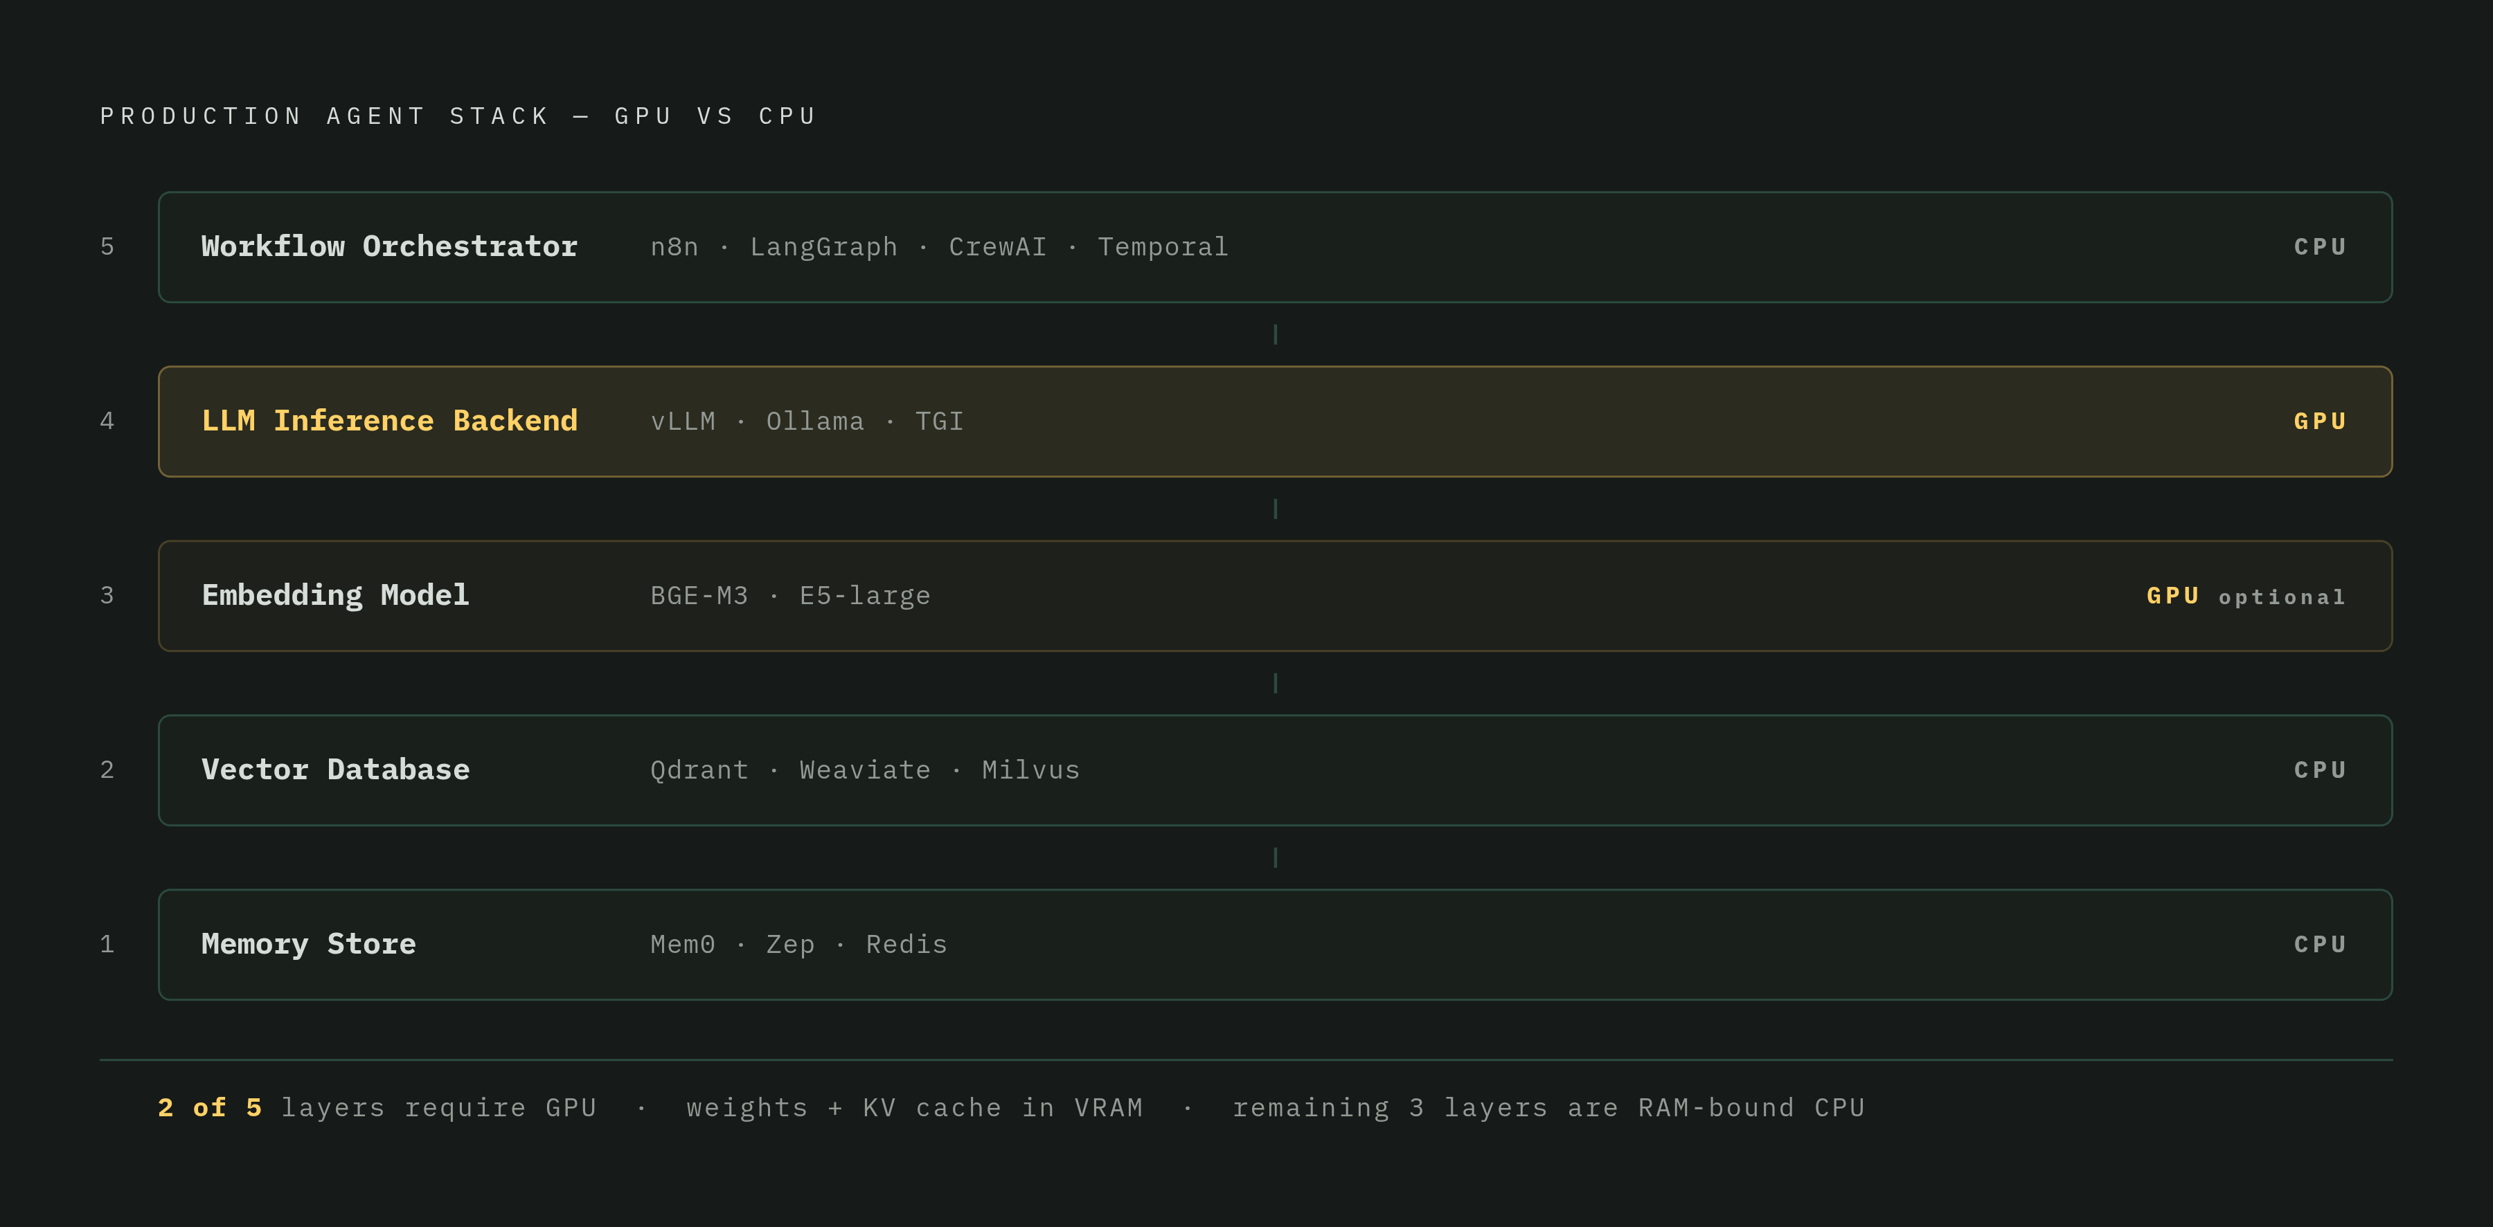2493x1227 pixels.
Task: Click the "vLLM" tool name
Action: point(683,421)
